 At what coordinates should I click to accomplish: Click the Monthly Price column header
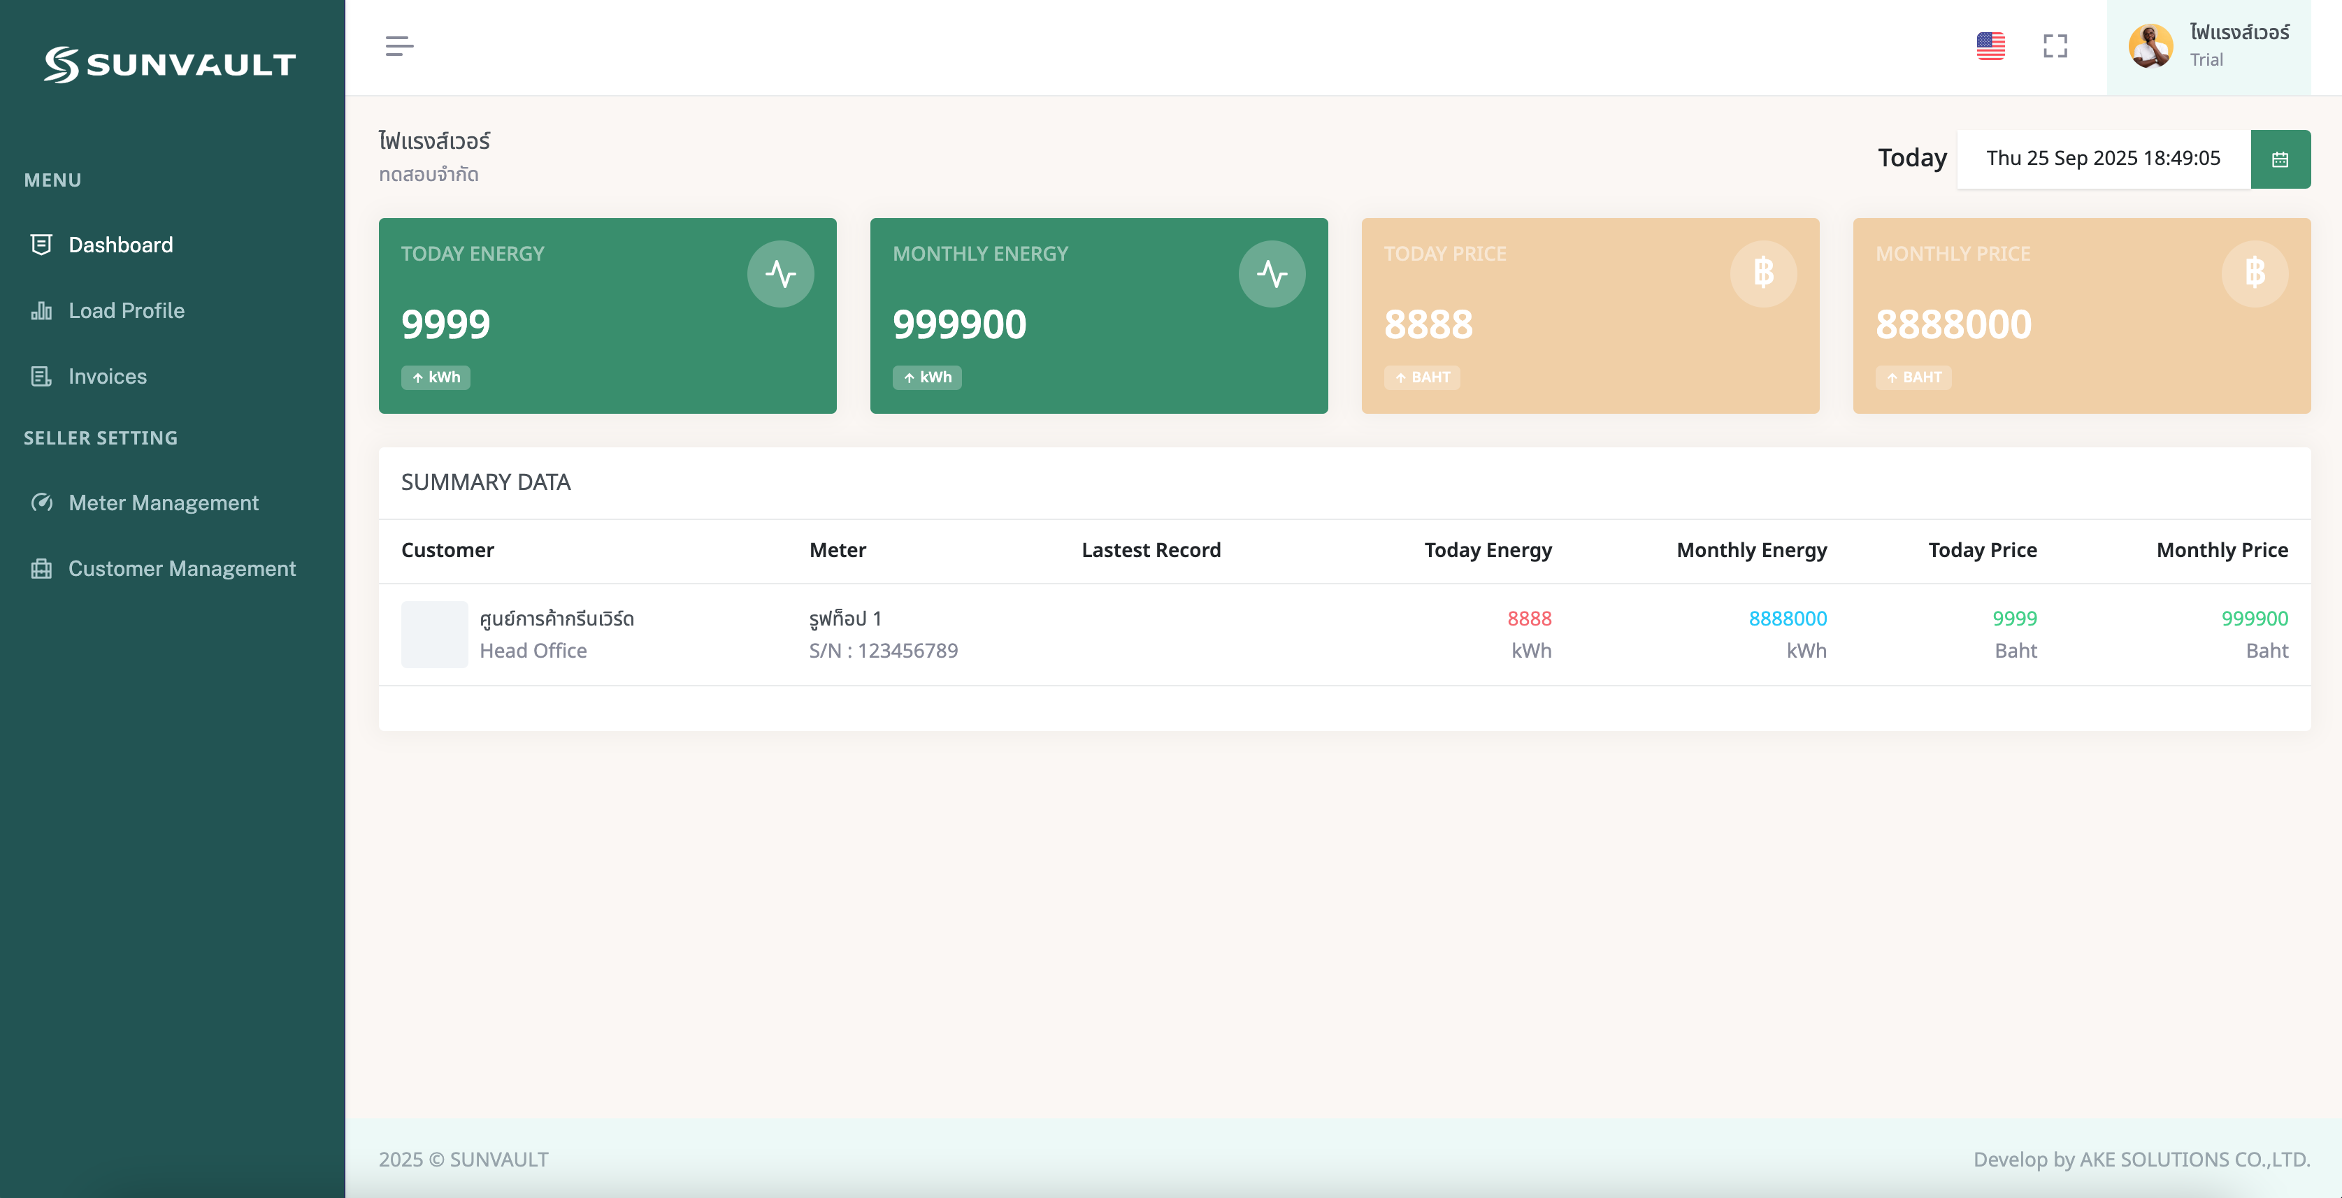[x=2222, y=550]
